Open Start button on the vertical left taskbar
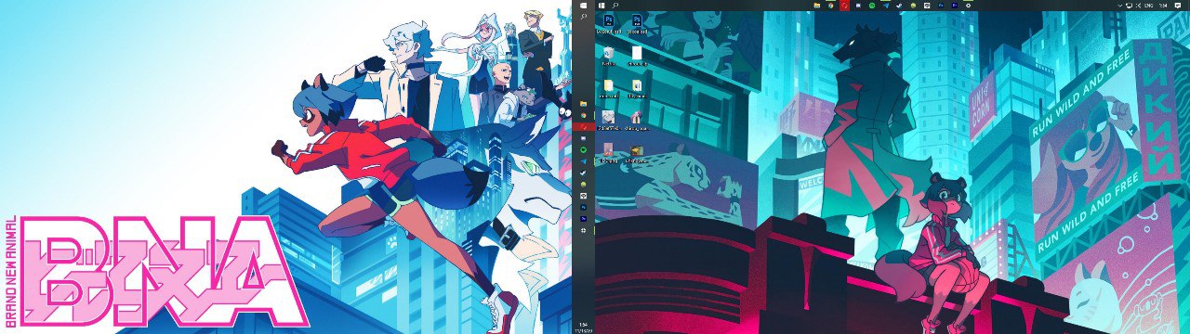The height and width of the screenshot is (334, 1190). click(x=583, y=6)
